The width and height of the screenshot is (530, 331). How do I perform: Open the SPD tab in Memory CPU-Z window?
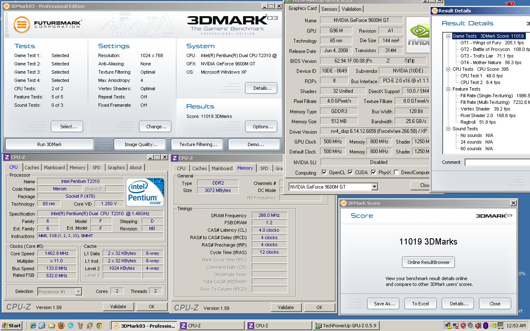(264, 168)
